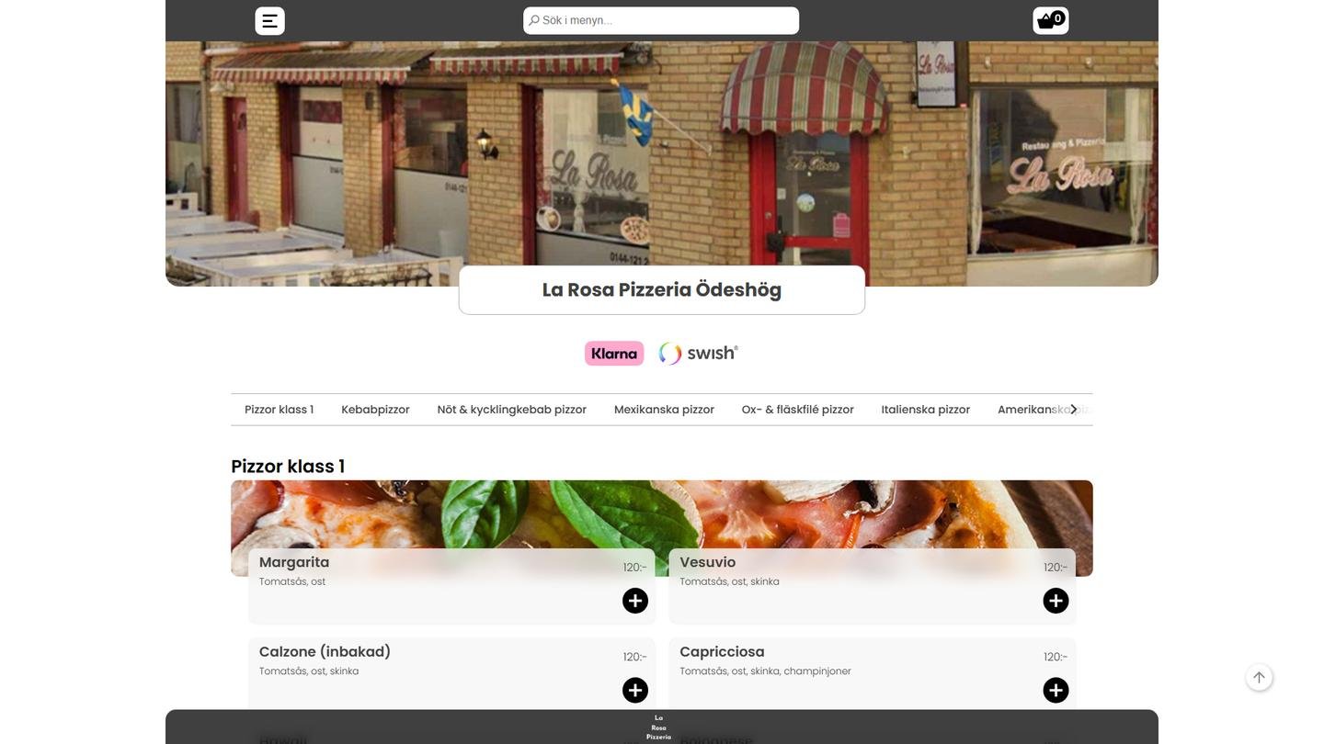Go to the Mexikanska pizzor category
This screenshot has width=1324, height=744.
pyautogui.click(x=664, y=410)
